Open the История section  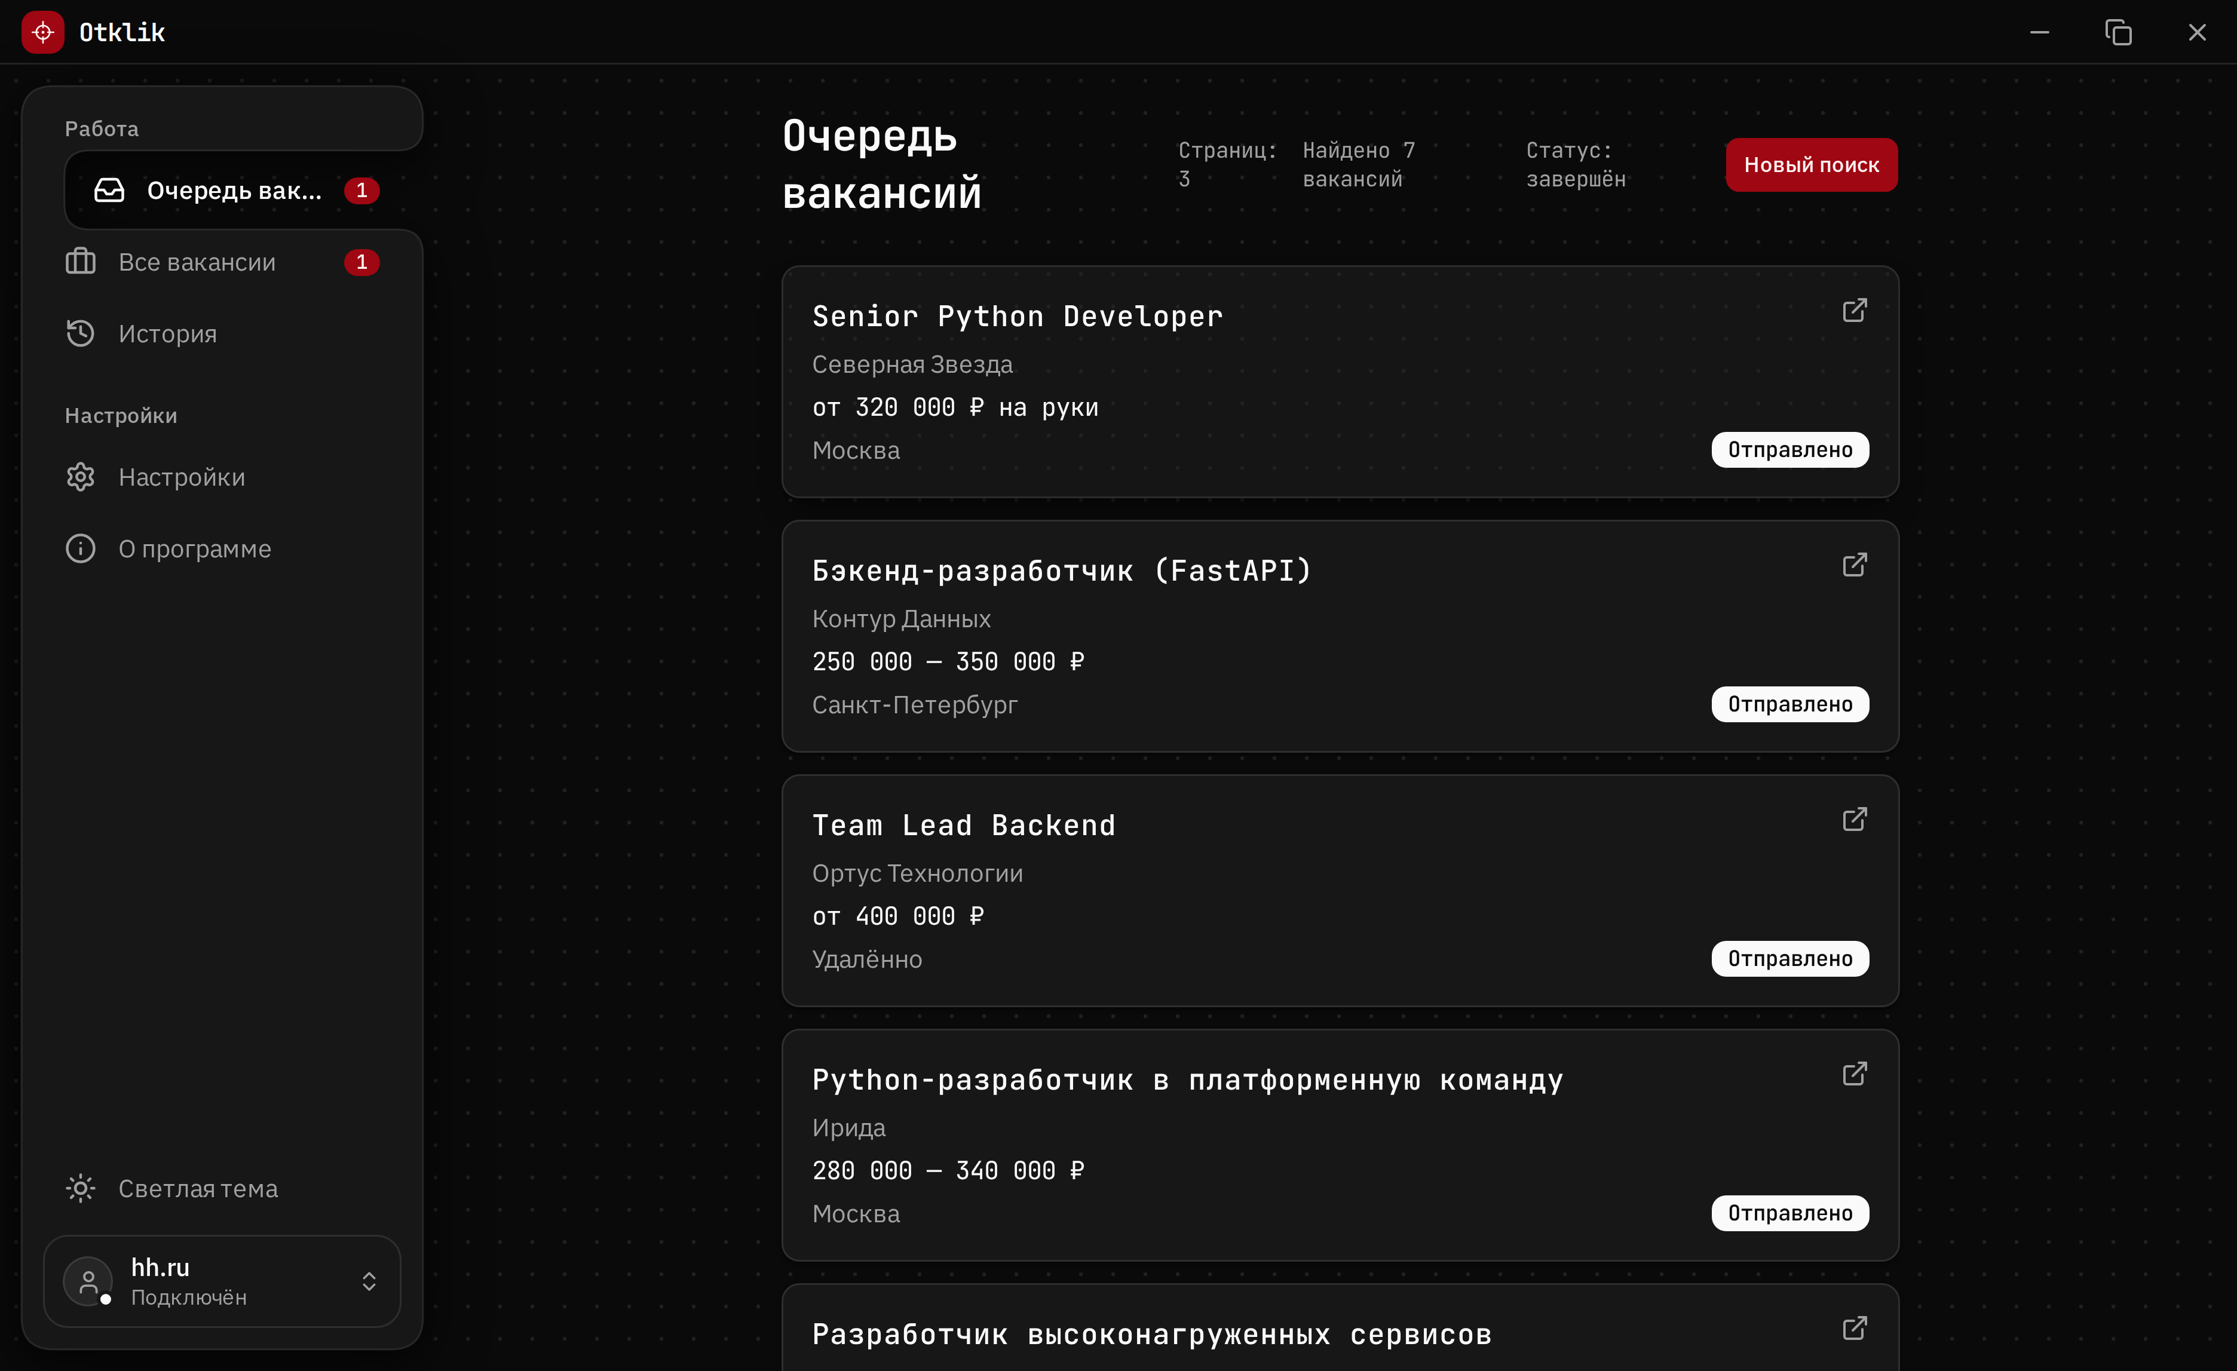pos(222,333)
